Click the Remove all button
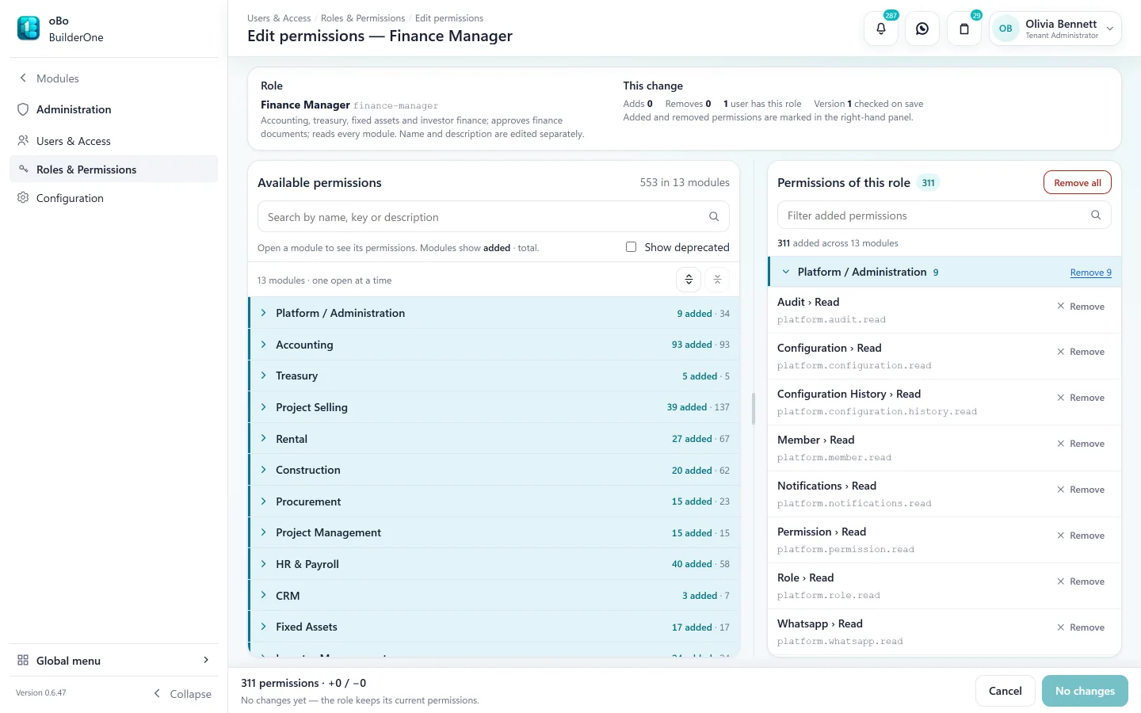 pyautogui.click(x=1078, y=182)
